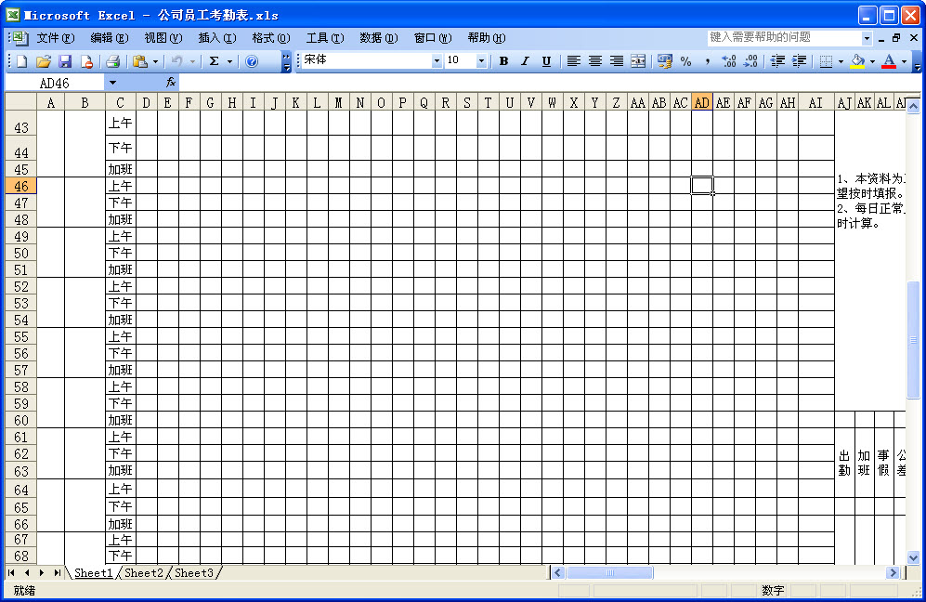Image resolution: width=926 pixels, height=602 pixels.
Task: Apply yellow fill color bucket
Action: [x=857, y=60]
